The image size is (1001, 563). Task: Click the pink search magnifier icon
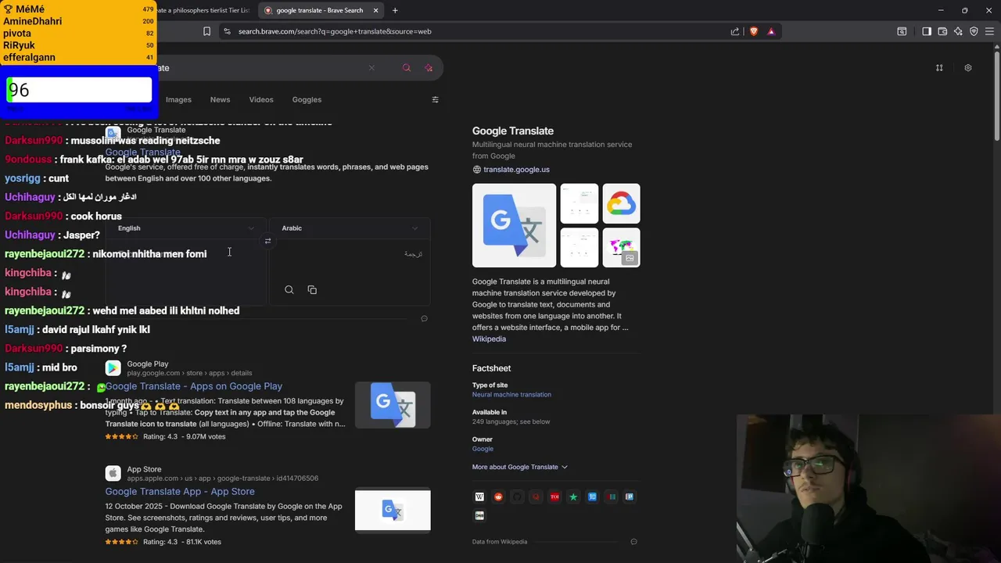[406, 68]
